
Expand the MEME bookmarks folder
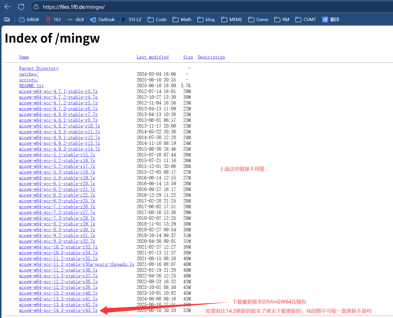(232, 20)
